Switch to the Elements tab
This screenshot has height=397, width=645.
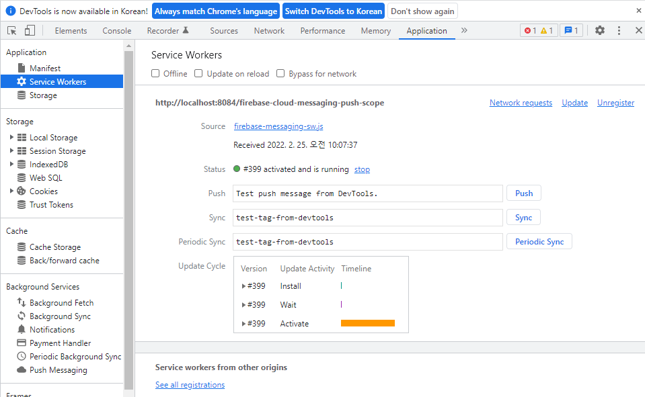pos(71,31)
